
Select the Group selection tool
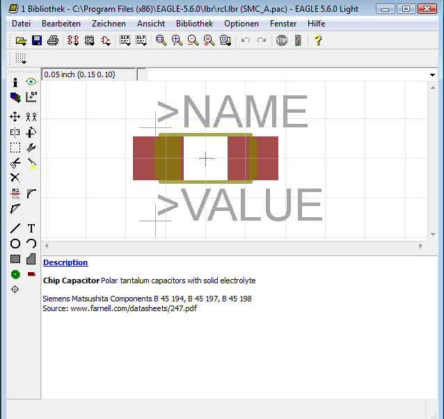[15, 148]
